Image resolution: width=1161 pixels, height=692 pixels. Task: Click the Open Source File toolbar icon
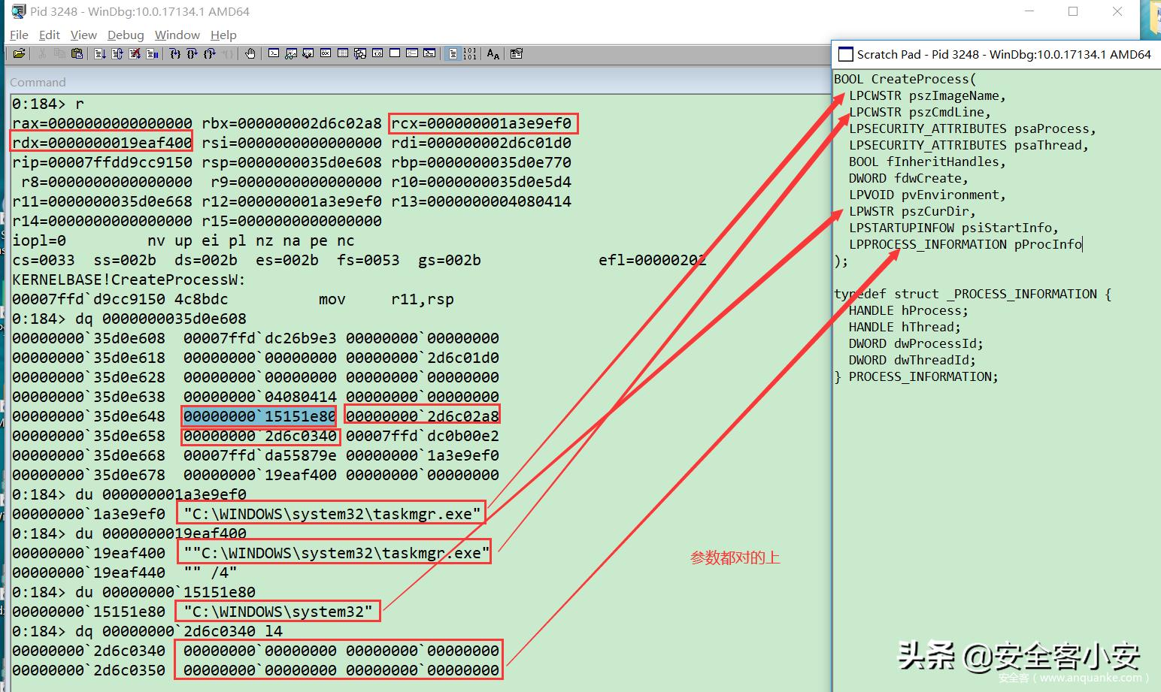(20, 53)
